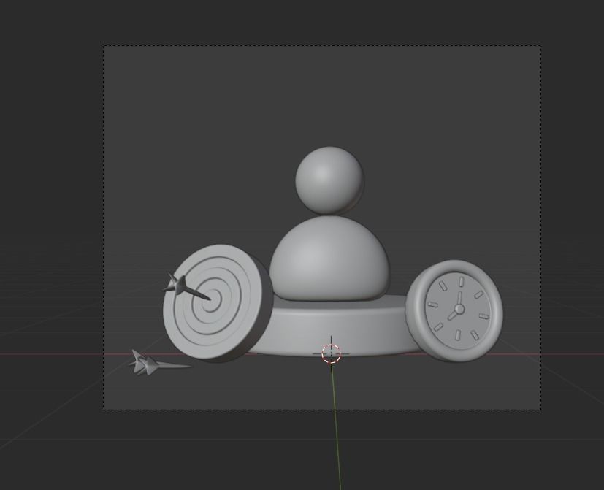Select the dome-shaped body object
Viewport: 604px width, 490px height.
click(329, 258)
